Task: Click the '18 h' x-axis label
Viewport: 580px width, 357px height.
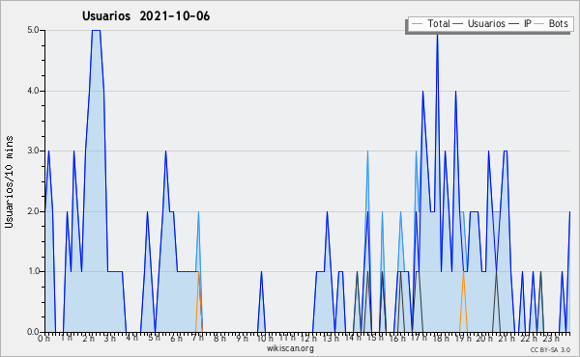Action: (441, 339)
